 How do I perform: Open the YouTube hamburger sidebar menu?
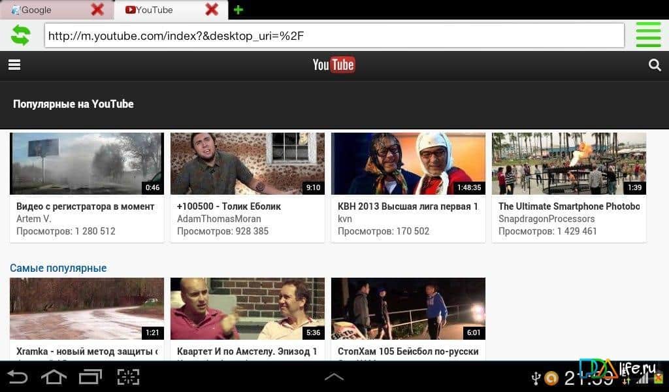14,65
